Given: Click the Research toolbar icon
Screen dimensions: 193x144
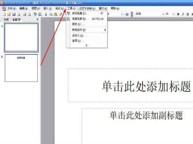Looking at the screenshot, I should coord(40,14).
